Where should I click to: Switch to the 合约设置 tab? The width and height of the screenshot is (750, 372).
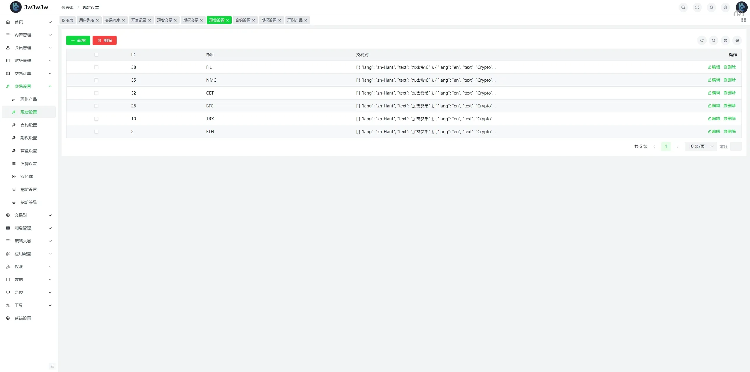point(243,20)
